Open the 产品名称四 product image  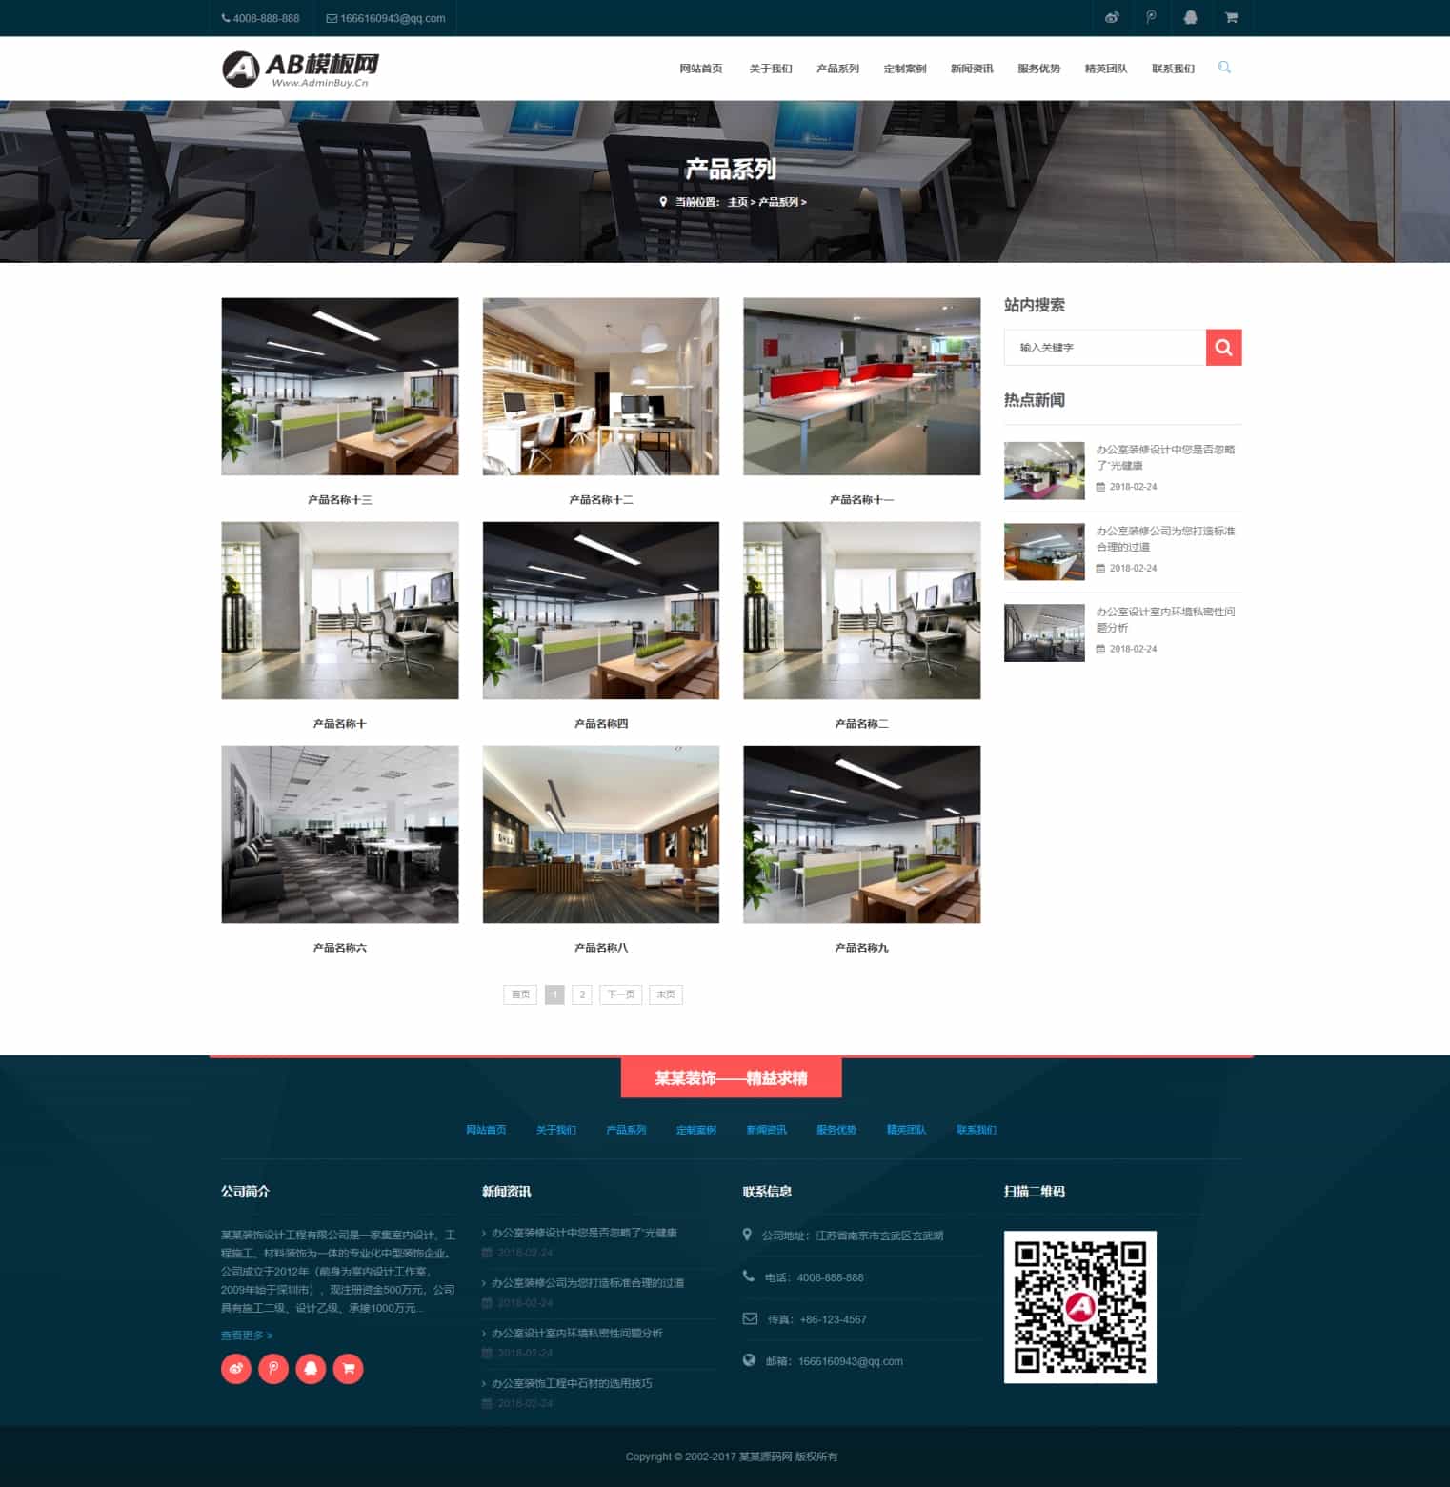601,610
